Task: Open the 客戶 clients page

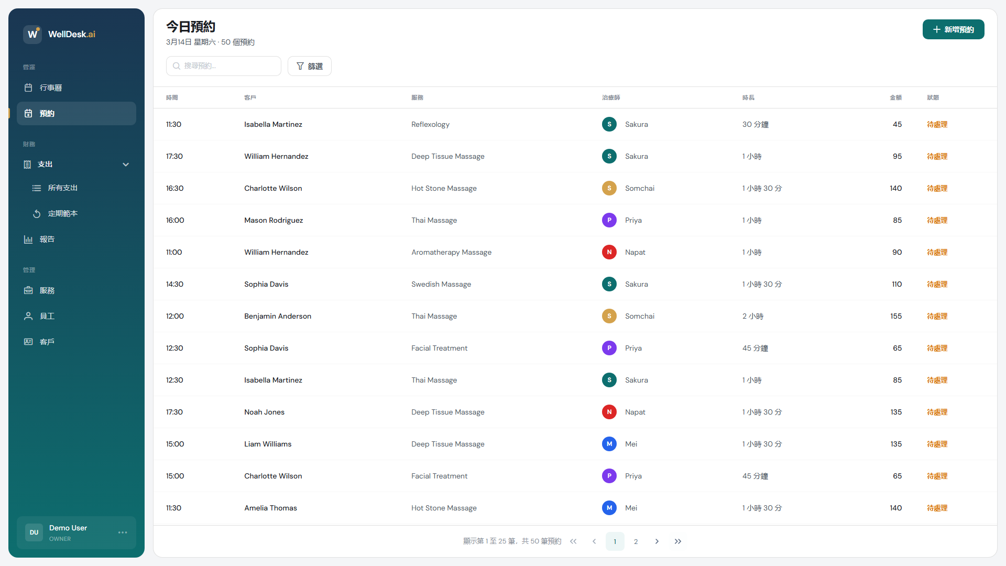Action: pos(47,342)
